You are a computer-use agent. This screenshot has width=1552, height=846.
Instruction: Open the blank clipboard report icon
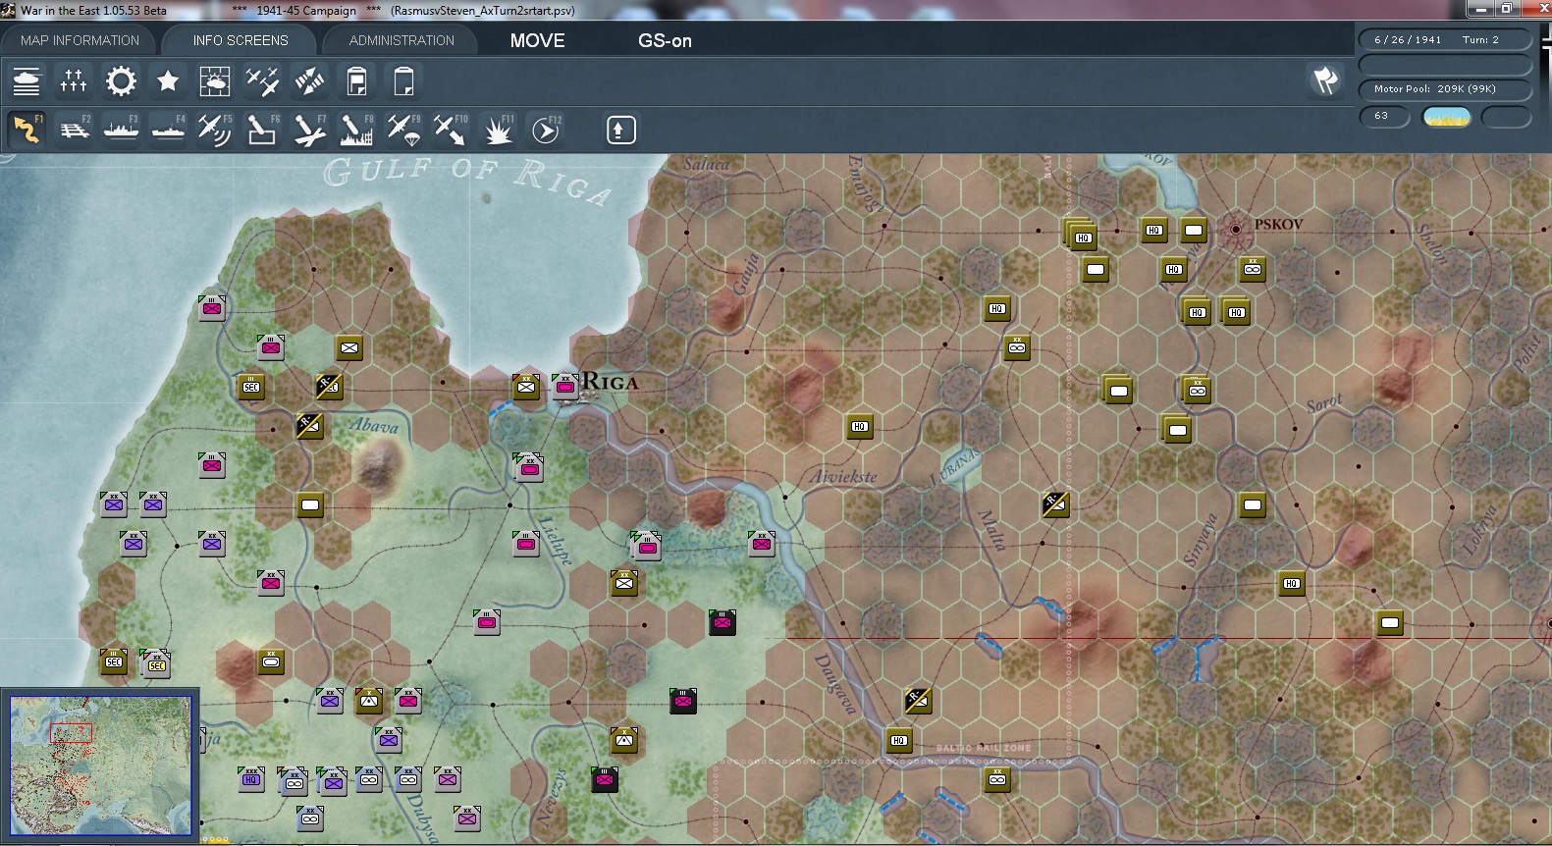click(x=403, y=80)
